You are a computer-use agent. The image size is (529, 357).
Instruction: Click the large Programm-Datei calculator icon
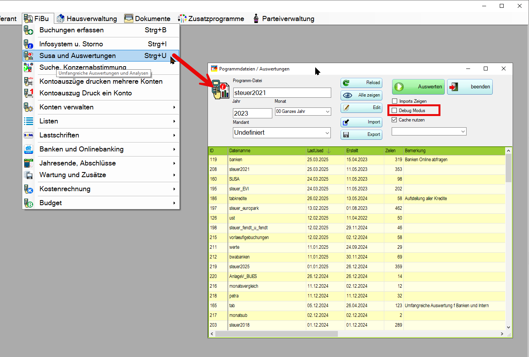221,90
